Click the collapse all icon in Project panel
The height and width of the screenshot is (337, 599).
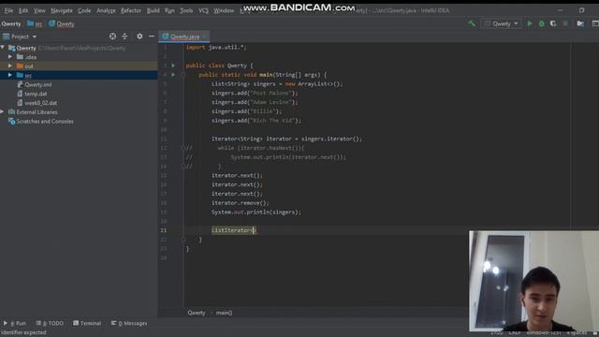[124, 37]
